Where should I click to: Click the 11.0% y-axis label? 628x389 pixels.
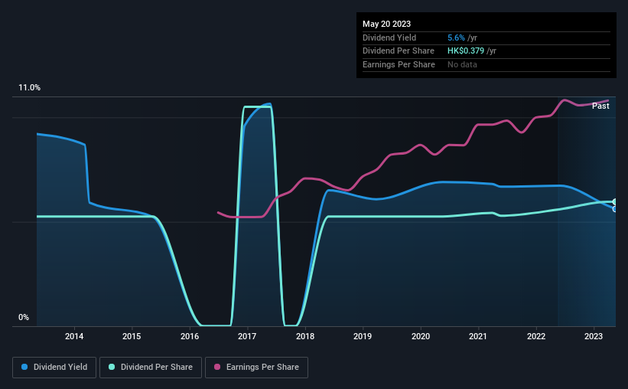click(x=29, y=87)
